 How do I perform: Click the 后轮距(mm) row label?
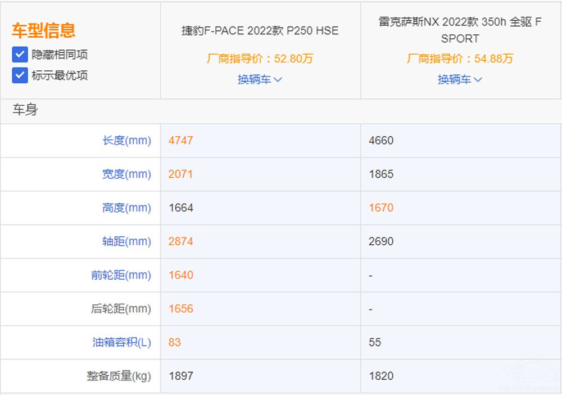(121, 309)
